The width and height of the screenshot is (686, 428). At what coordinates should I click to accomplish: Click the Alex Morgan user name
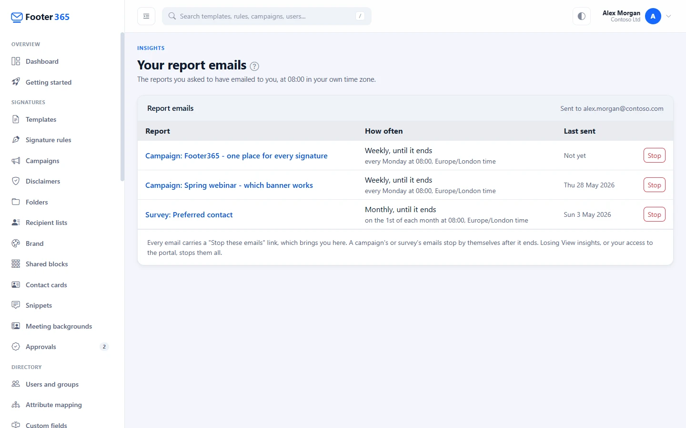[621, 13]
